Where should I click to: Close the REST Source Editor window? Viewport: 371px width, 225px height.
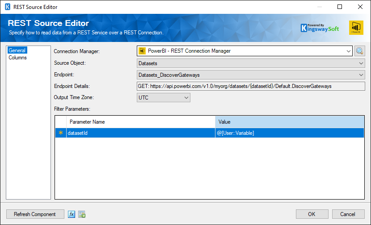point(360,7)
